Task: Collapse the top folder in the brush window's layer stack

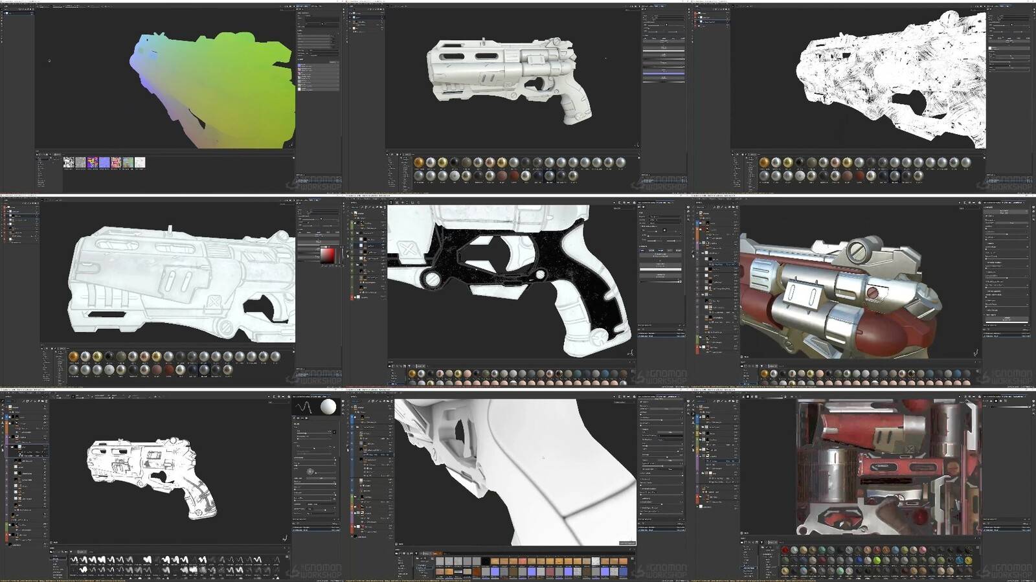Action: pos(10,407)
